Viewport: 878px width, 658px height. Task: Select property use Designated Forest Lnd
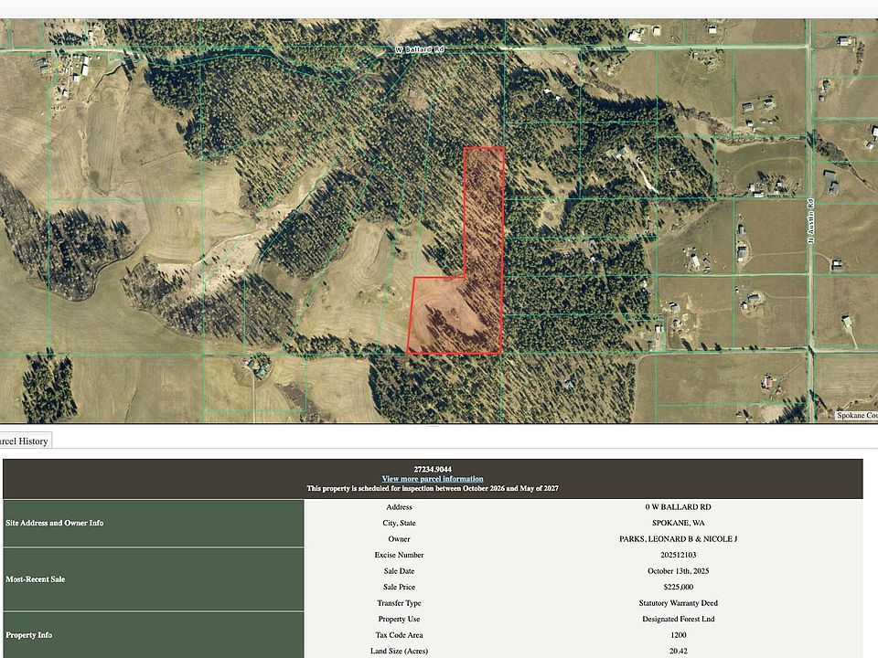pos(678,619)
